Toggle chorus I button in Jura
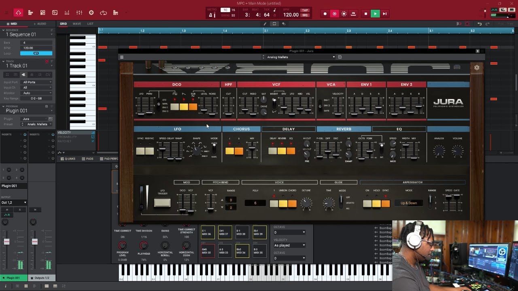 click(x=229, y=151)
